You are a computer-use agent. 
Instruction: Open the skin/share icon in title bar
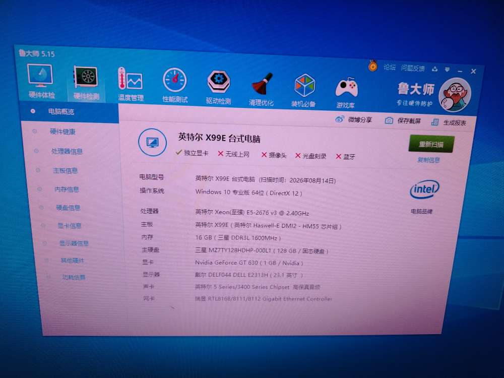click(x=435, y=69)
